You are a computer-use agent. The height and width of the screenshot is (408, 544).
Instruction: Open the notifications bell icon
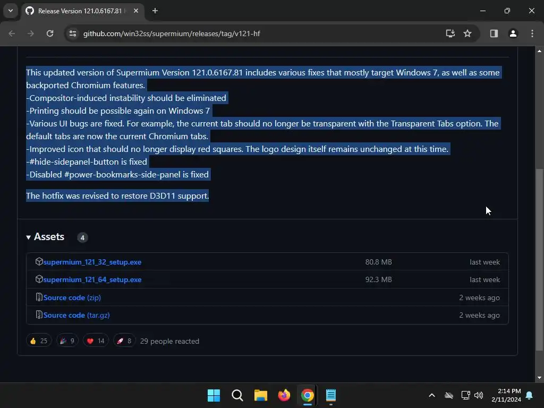530,395
